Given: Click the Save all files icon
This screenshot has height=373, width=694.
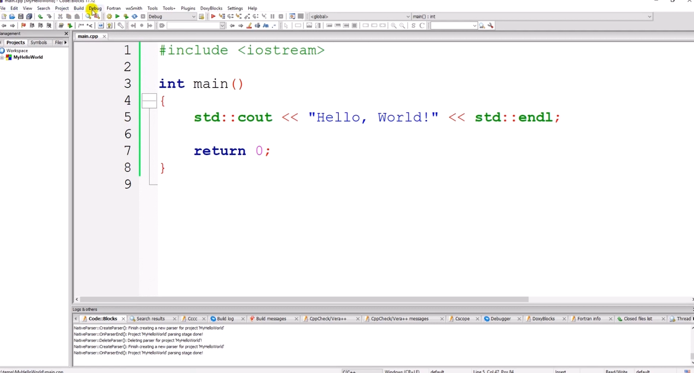Looking at the screenshot, I should (x=29, y=17).
